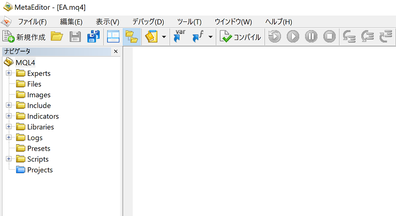Screen dimensions: 396x216
Task: Open the MQL4 reference book icon
Action: tap(151, 37)
